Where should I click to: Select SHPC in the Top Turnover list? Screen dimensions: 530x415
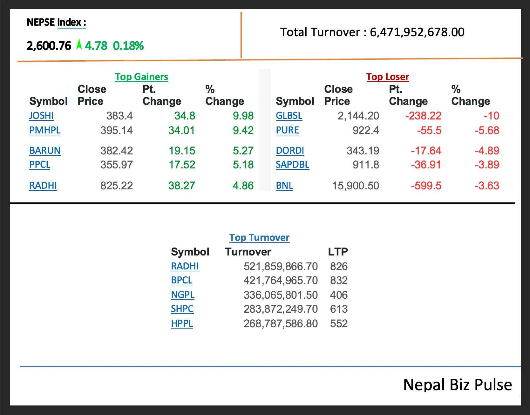[182, 309]
